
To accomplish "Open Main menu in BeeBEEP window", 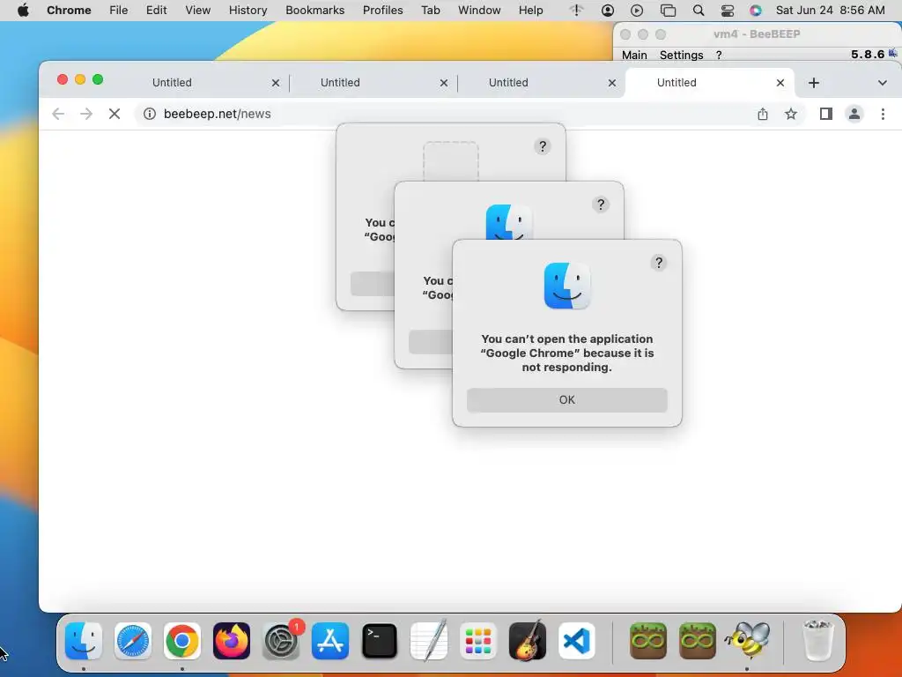I will click(x=634, y=56).
